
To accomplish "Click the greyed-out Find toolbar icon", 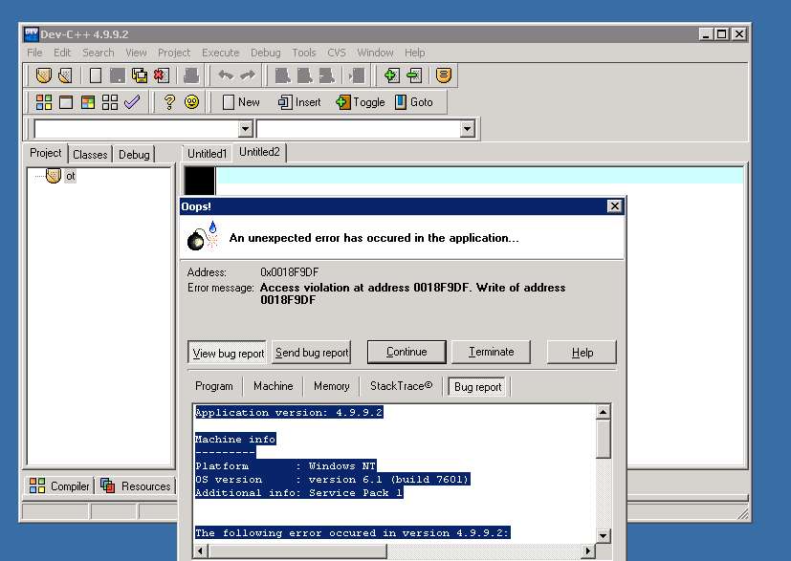I will [x=282, y=76].
